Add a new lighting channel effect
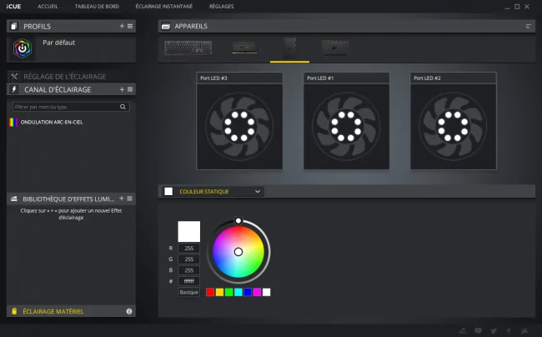Image resolution: width=542 pixels, height=337 pixels. (122, 89)
